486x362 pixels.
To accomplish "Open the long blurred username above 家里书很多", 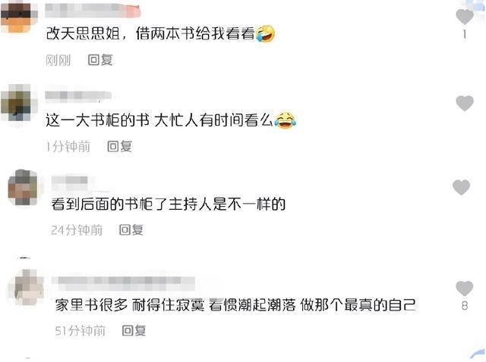I will click(x=123, y=282).
